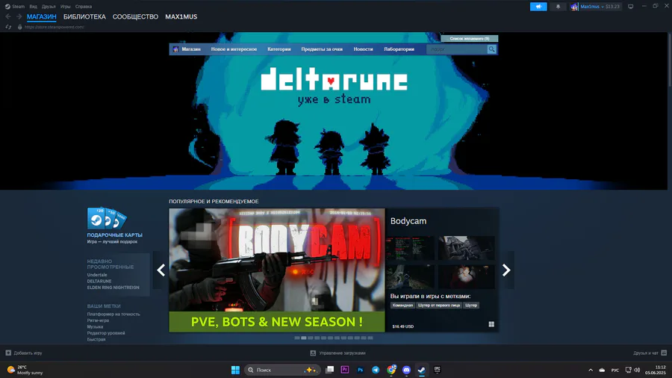Open the MAX1MUS profile tab
672x378 pixels.
[x=181, y=16]
